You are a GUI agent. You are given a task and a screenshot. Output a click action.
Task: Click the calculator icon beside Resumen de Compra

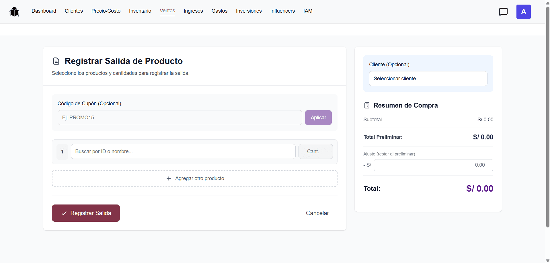point(367,106)
